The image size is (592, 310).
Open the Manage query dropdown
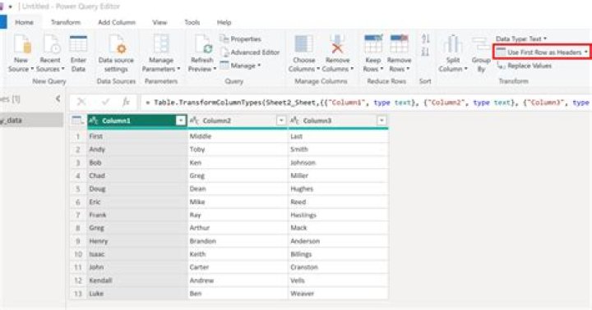point(240,66)
